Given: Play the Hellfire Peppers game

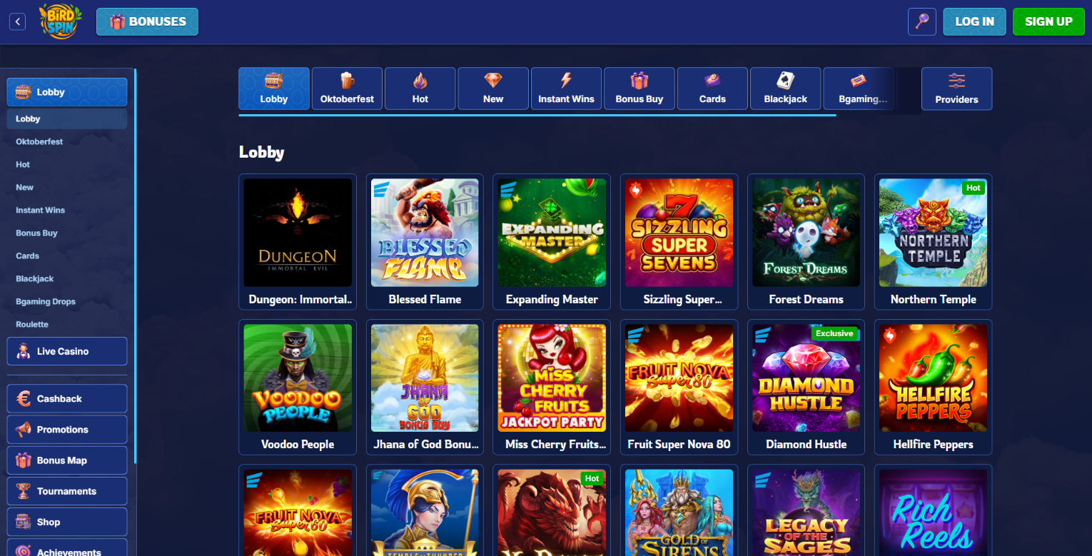Looking at the screenshot, I should [933, 387].
